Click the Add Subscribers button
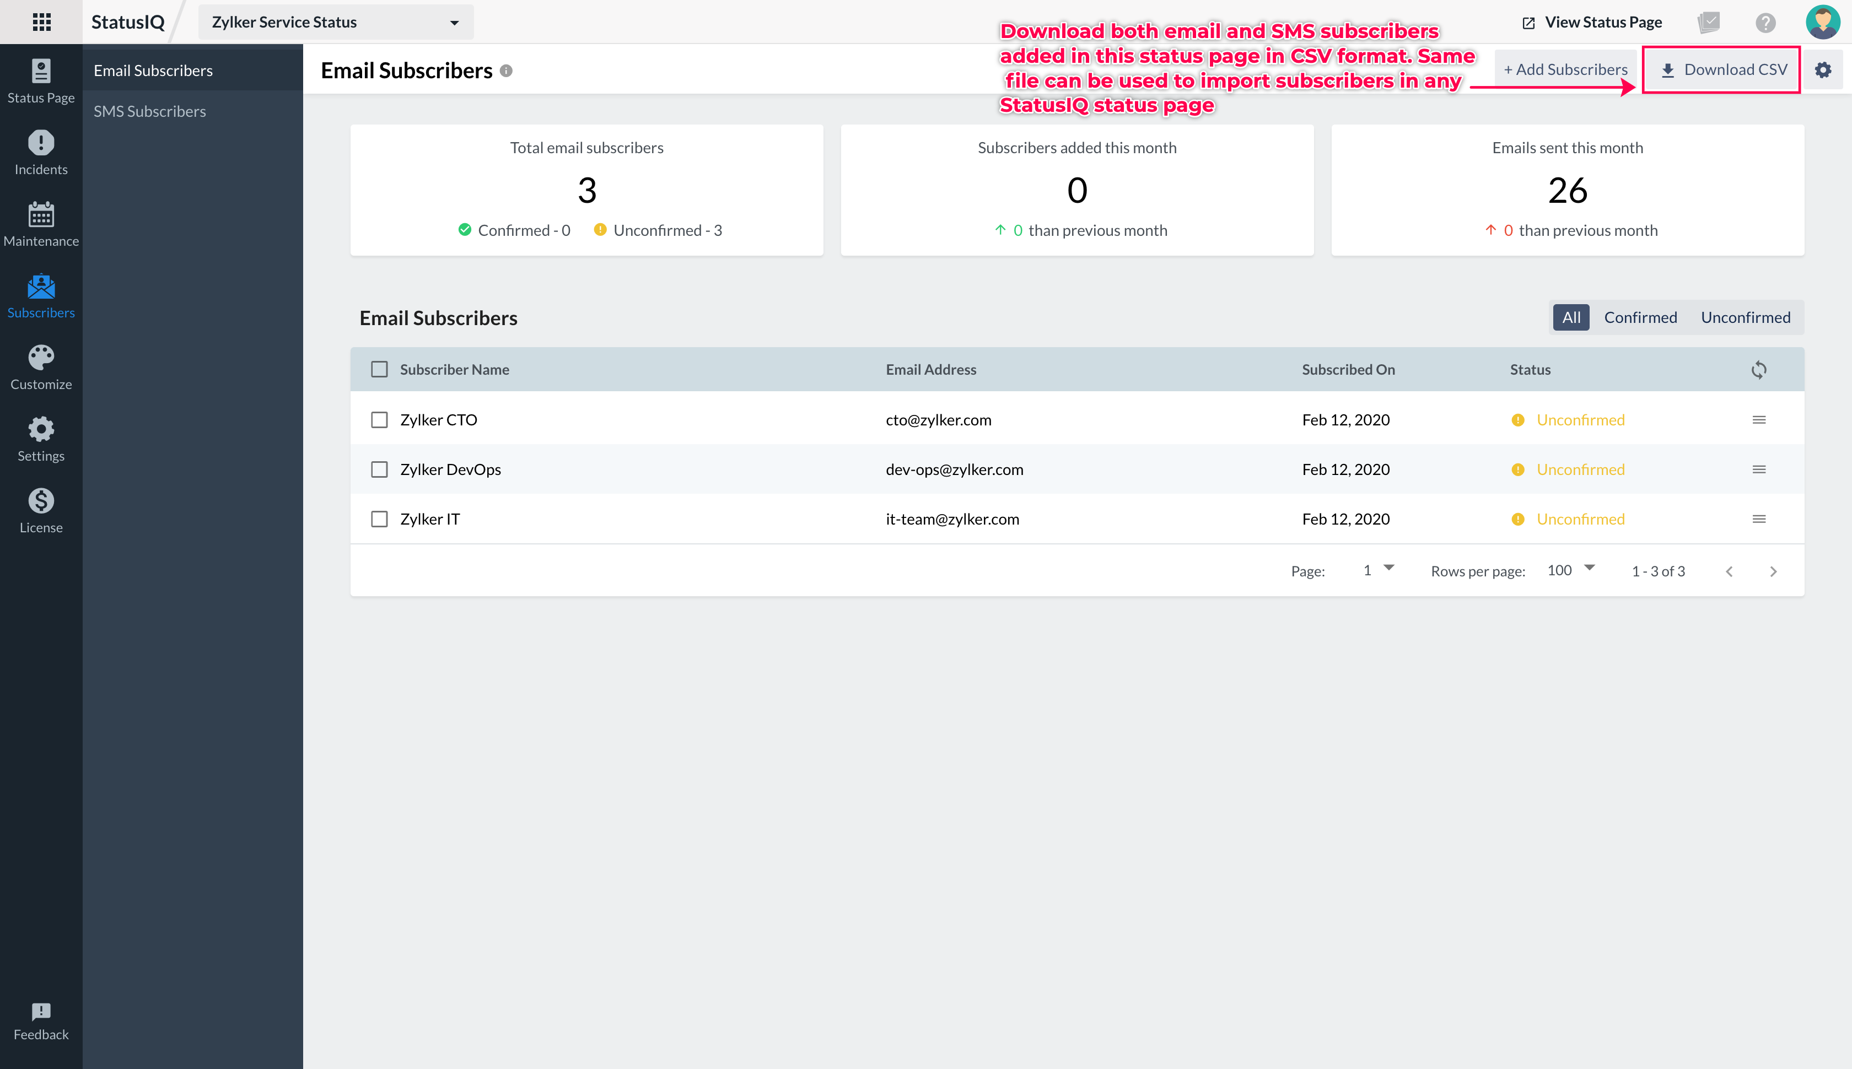This screenshot has width=1852, height=1069. click(x=1565, y=70)
